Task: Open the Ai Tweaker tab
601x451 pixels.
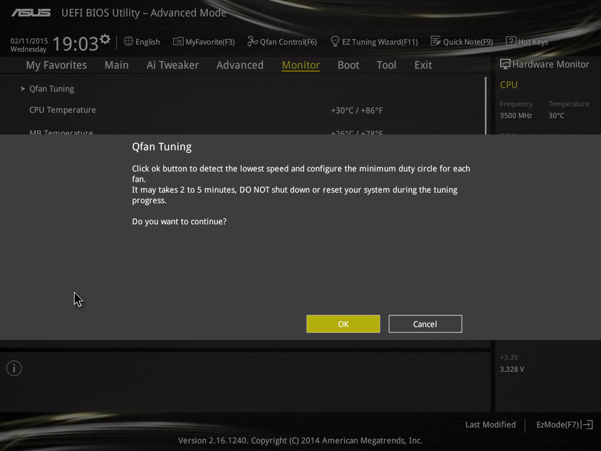Action: click(173, 65)
